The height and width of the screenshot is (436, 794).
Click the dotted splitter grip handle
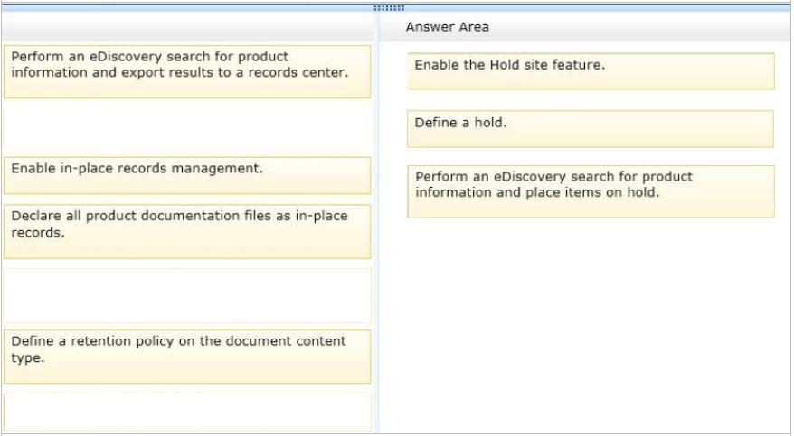388,8
